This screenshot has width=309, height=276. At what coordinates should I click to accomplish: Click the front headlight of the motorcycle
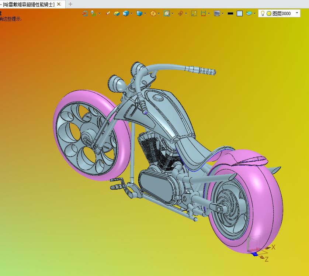[116, 84]
